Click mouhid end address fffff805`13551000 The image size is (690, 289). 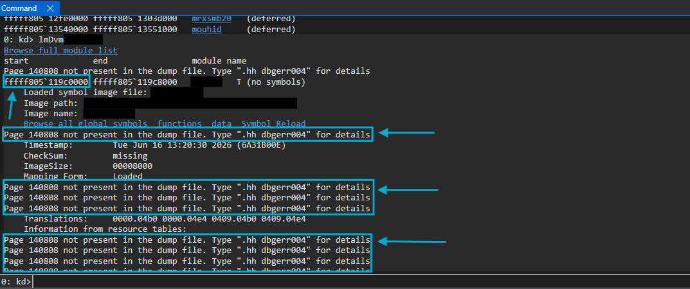[135, 30]
